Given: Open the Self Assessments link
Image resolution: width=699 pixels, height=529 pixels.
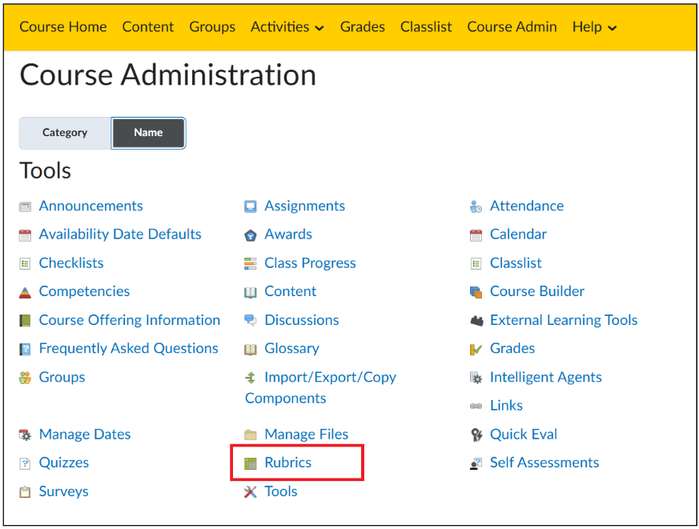Looking at the screenshot, I should point(544,463).
